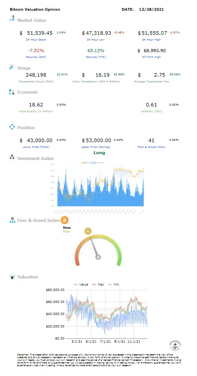
Task: Click the Usage wrench icon
Action: pos(12,67)
